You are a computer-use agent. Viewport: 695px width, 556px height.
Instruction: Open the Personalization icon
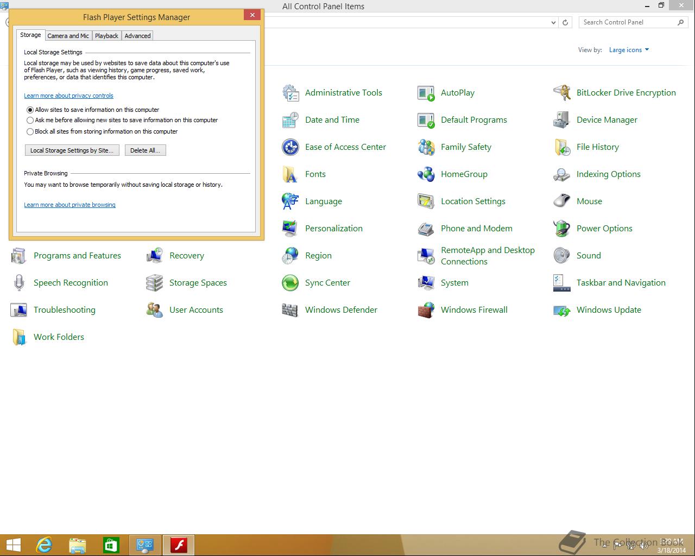point(290,229)
